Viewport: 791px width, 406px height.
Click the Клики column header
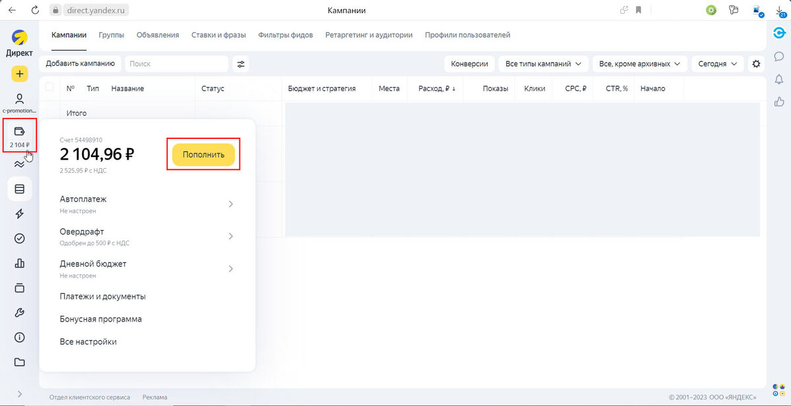pyautogui.click(x=535, y=88)
